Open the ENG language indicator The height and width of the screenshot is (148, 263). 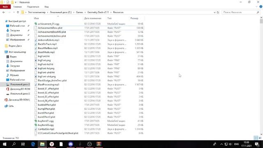(236, 144)
